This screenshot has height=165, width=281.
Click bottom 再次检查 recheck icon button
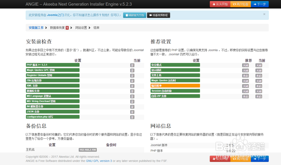[234, 159]
